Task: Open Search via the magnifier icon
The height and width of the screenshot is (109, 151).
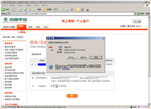Action: click(35, 9)
